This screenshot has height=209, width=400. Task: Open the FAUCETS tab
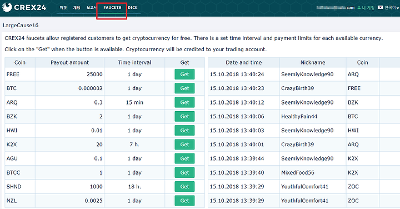point(112,8)
